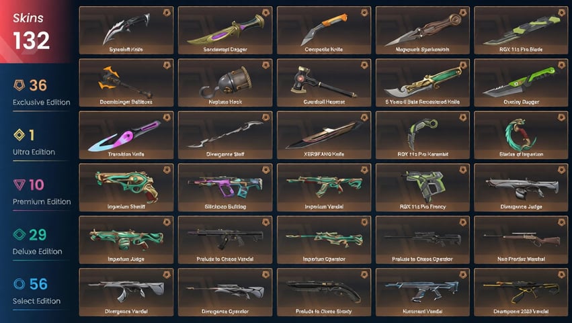Image resolution: width=572 pixels, height=323 pixels.
Task: Filter by Exclusive Edition label
Action: [x=42, y=103]
